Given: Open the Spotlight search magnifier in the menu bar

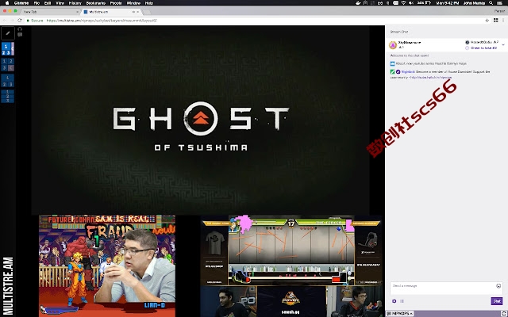Looking at the screenshot, I should (491, 3).
